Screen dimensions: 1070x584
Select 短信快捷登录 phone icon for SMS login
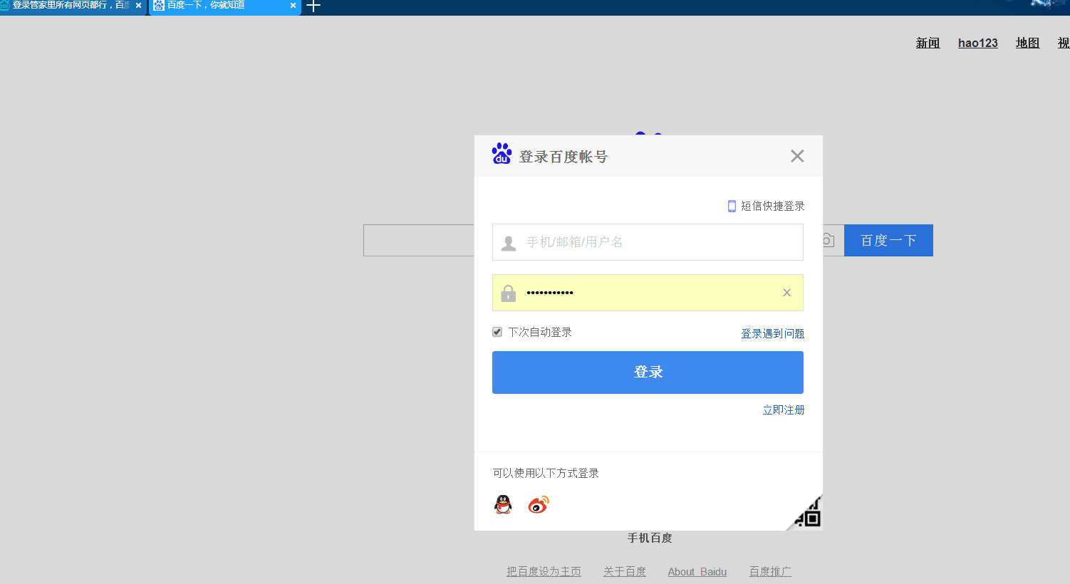731,206
